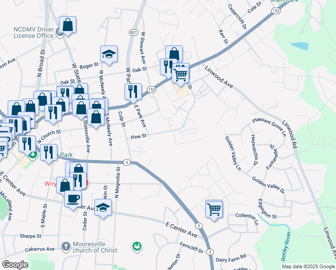Click the shopping bag marker beside NCDMV office
Screen dimensions: 336x270
tap(67, 26)
